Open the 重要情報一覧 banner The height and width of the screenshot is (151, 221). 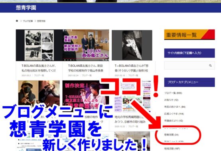pyautogui.click(x=189, y=35)
